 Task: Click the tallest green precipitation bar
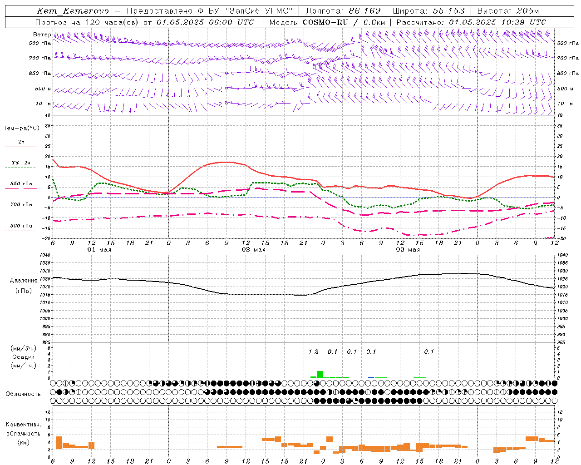click(320, 374)
